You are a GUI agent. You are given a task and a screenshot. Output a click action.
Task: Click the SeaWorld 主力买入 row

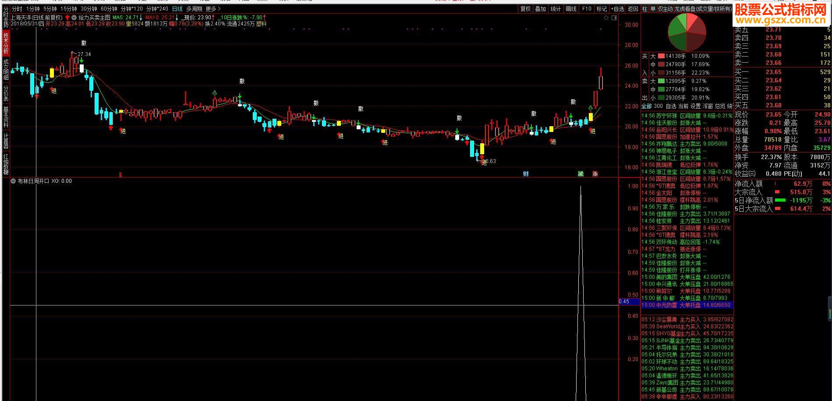[687, 326]
